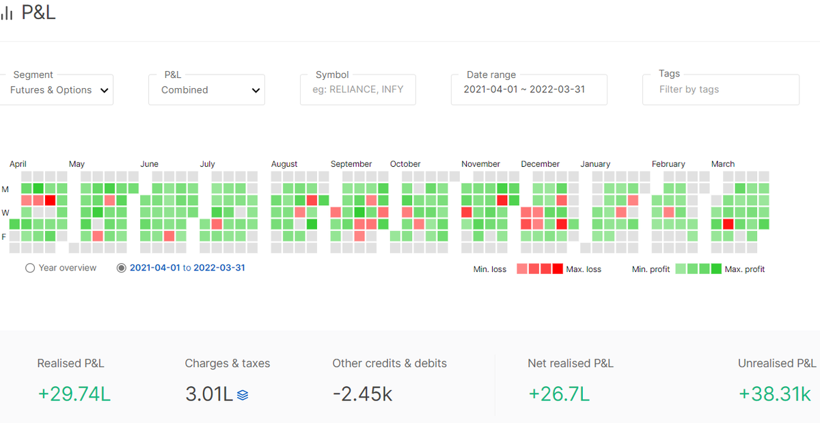The height and width of the screenshot is (423, 820).
Task: Click the Net realised P&L heading text
Action: pos(571,364)
